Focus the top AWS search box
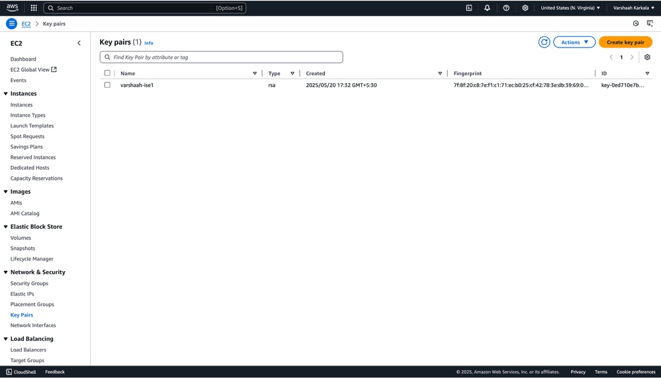Viewport: 661px width, 378px height. click(x=145, y=7)
